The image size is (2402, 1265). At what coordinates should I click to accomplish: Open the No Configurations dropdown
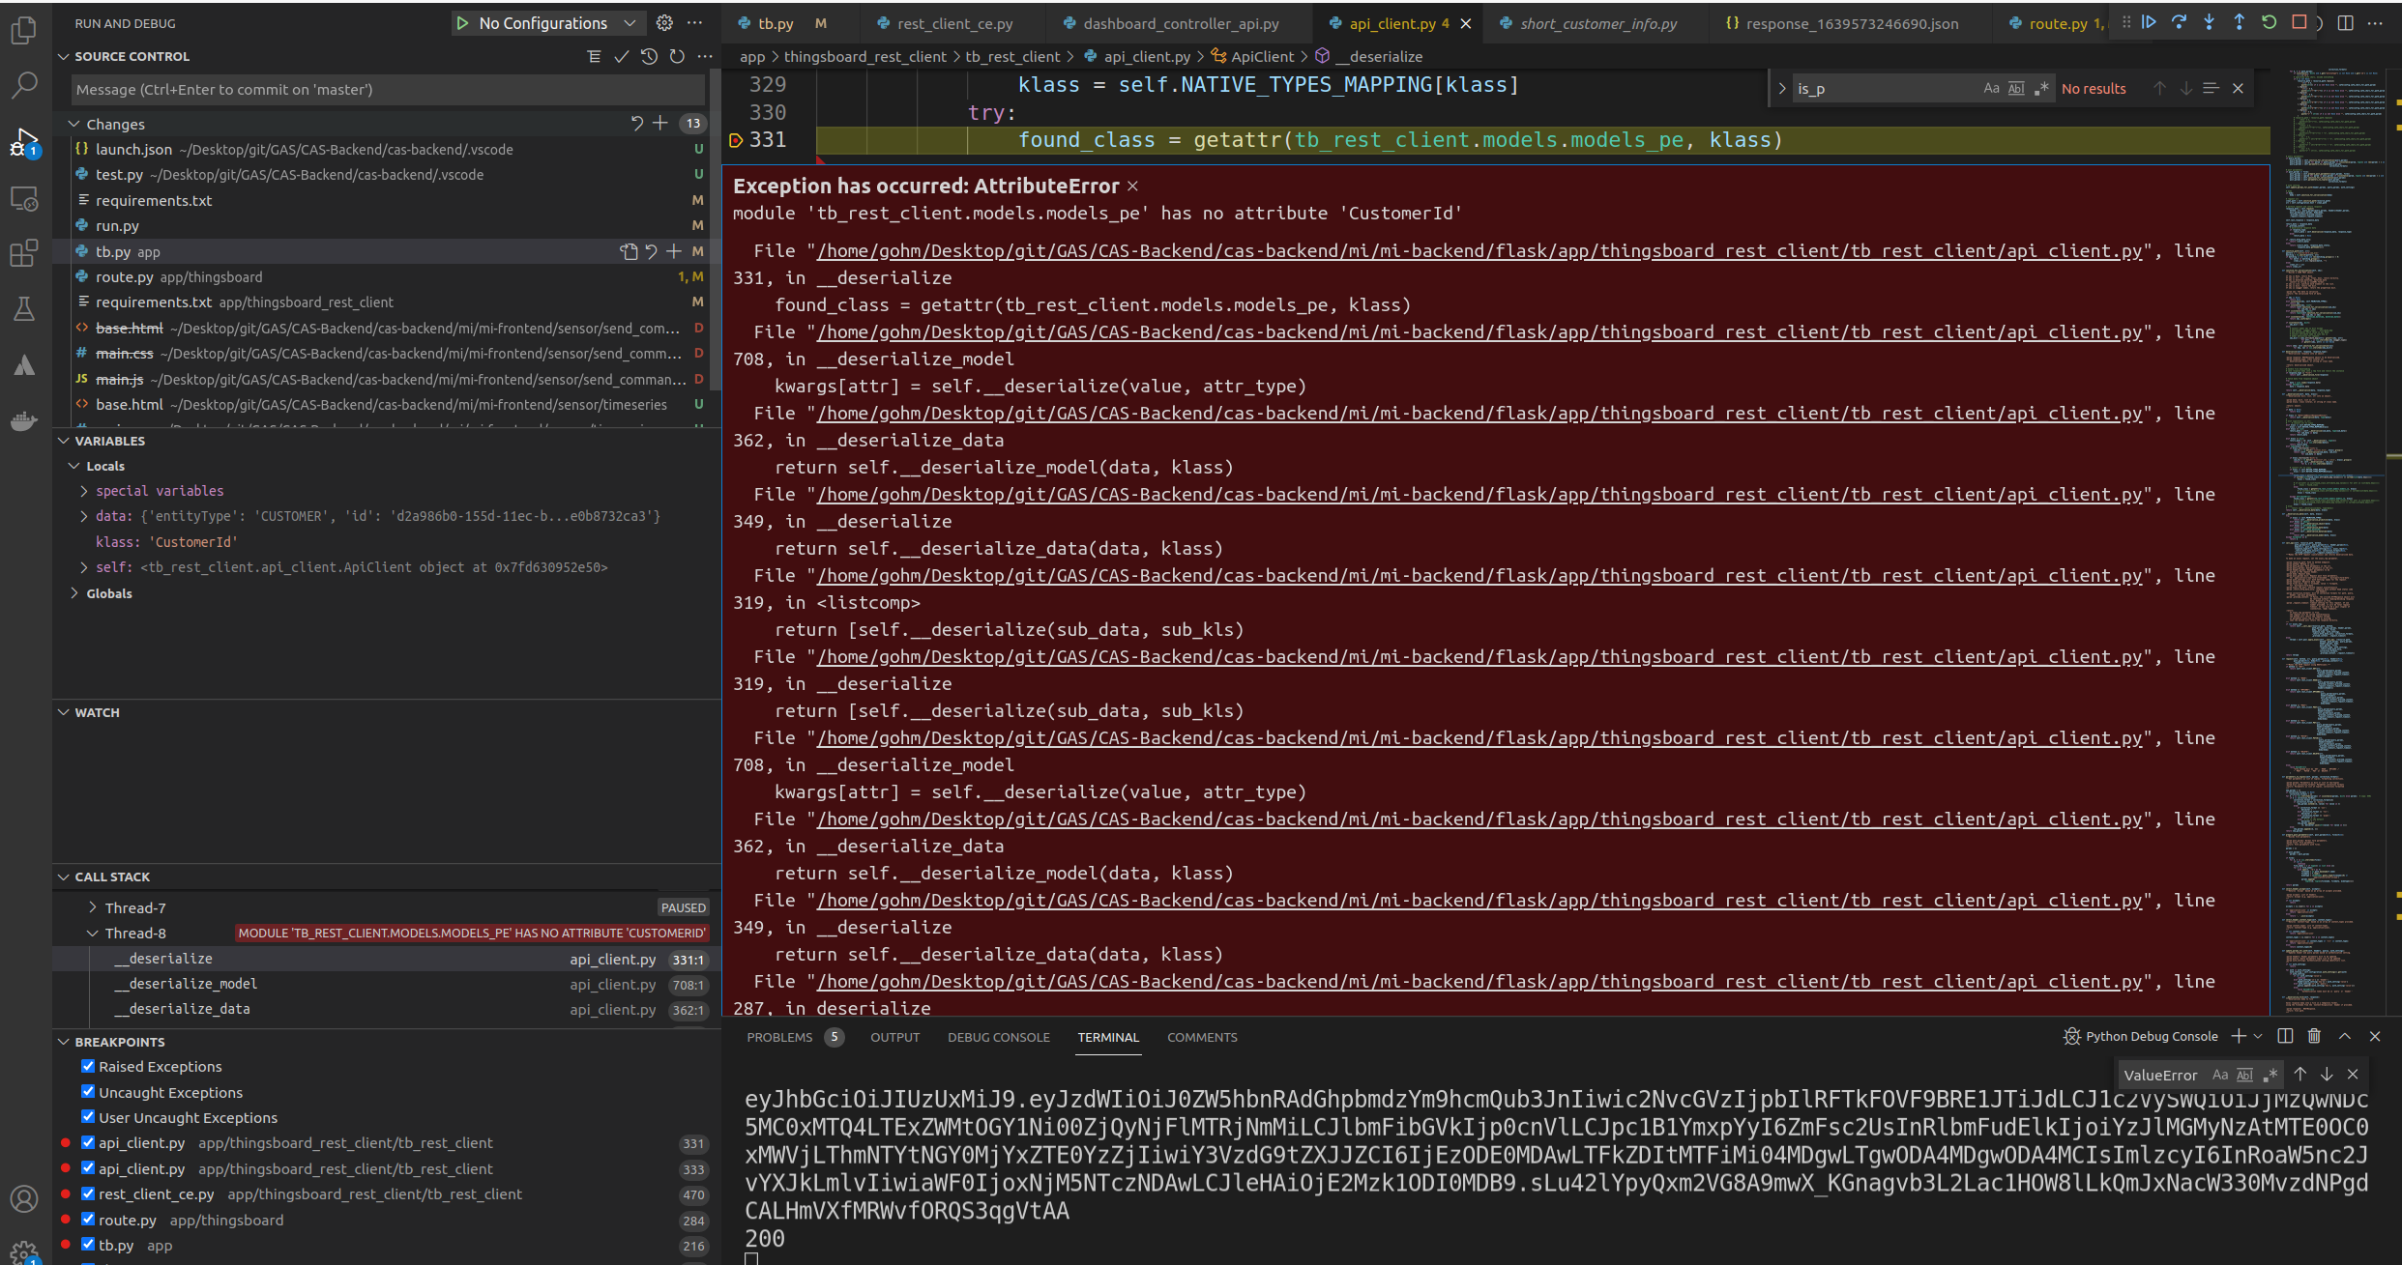click(630, 22)
